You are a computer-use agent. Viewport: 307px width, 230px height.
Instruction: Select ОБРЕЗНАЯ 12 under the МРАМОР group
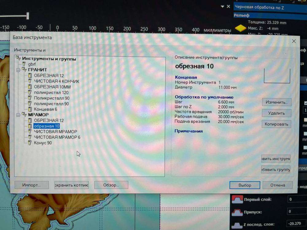pyautogui.click(x=49, y=121)
